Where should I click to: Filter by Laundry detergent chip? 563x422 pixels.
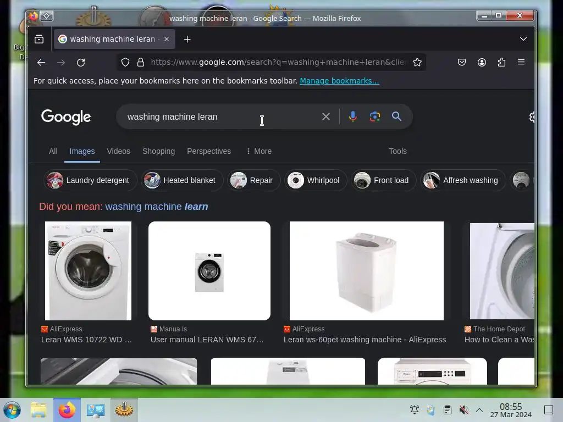[x=90, y=180]
